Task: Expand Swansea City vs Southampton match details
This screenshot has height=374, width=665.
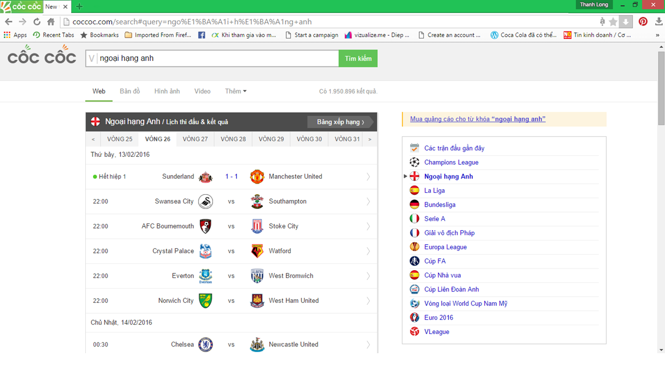Action: (x=368, y=202)
